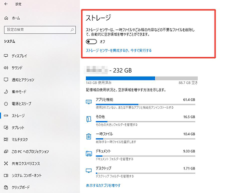
Task: Click the 共有エクスペリエンス icon
Action: [6, 163]
